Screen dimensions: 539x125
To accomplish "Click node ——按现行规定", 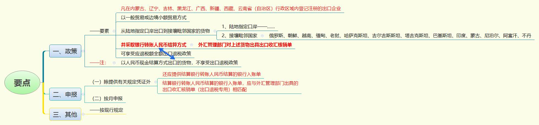I will (x=107, y=110).
